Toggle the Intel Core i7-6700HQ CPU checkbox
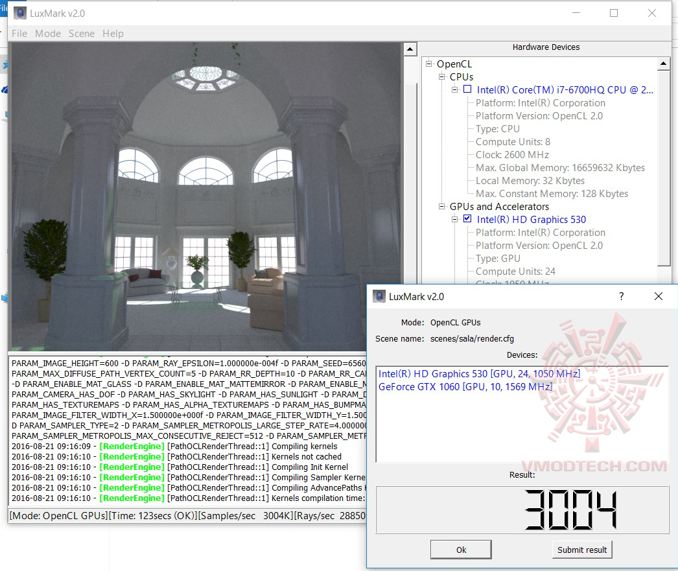The height and width of the screenshot is (571, 678). (467, 89)
